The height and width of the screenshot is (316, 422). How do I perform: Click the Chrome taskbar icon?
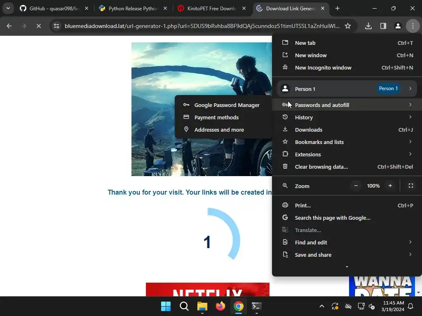[239, 306]
